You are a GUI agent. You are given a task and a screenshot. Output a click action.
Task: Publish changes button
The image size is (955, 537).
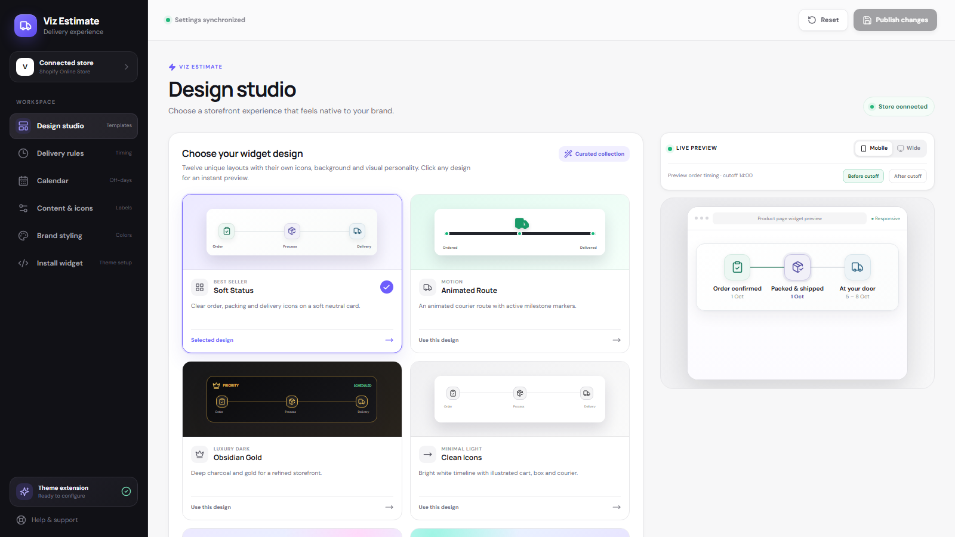895,20
